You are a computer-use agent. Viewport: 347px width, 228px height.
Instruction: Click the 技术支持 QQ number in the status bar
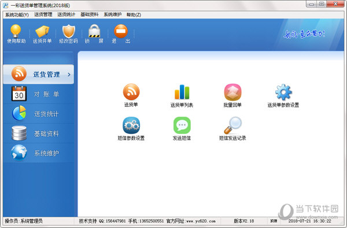(112, 221)
